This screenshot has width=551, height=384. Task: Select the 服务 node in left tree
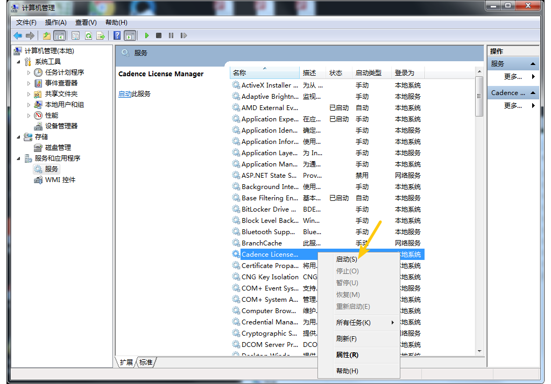point(46,169)
